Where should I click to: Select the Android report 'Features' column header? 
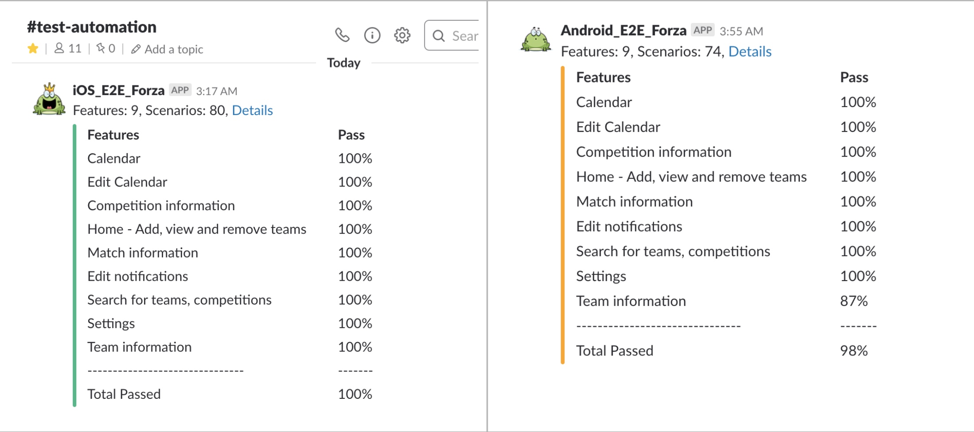(603, 77)
